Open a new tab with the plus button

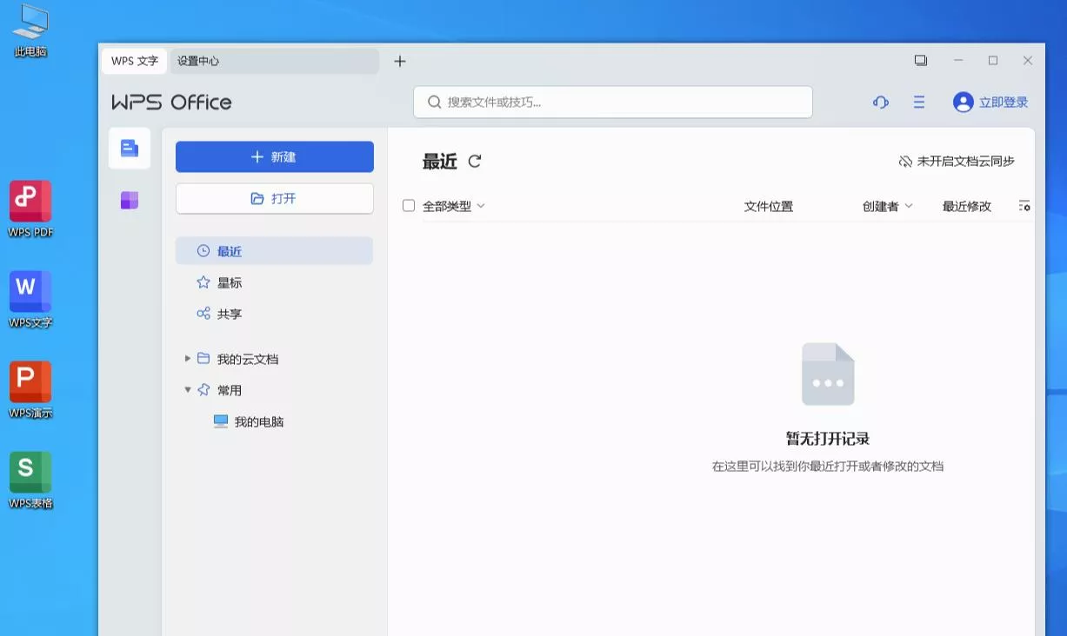(x=399, y=61)
